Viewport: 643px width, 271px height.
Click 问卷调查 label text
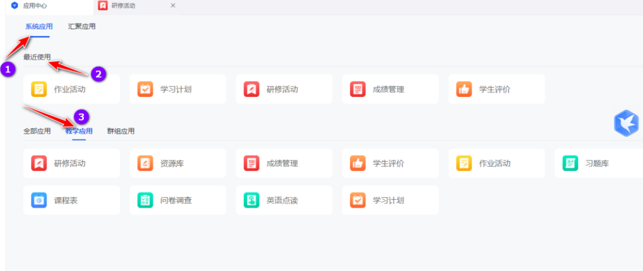[x=176, y=201]
